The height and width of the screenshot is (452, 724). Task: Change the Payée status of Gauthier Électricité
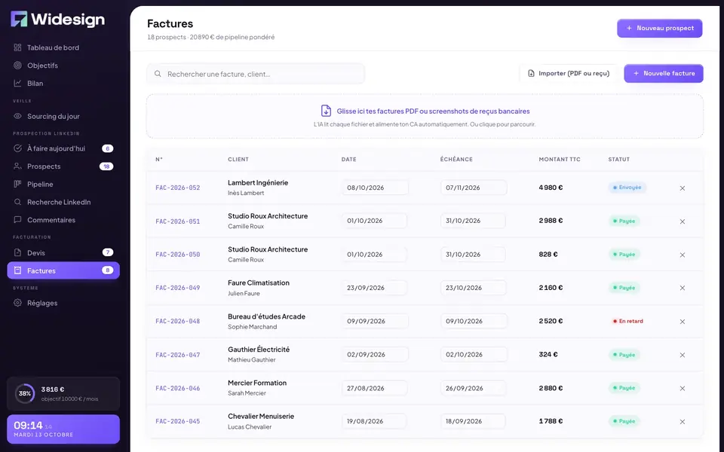624,355
